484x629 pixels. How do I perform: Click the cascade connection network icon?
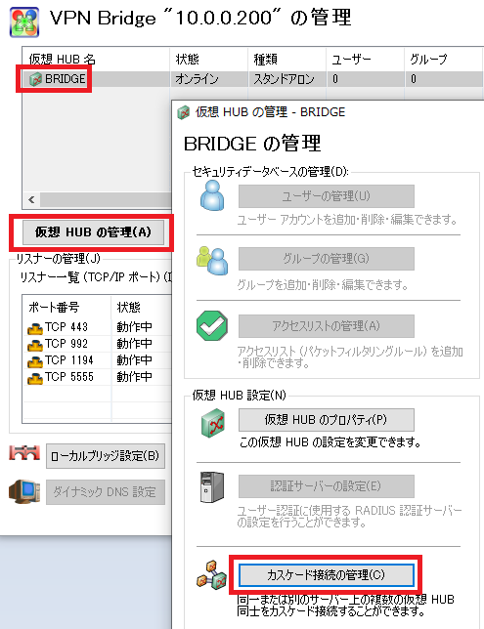click(x=211, y=575)
